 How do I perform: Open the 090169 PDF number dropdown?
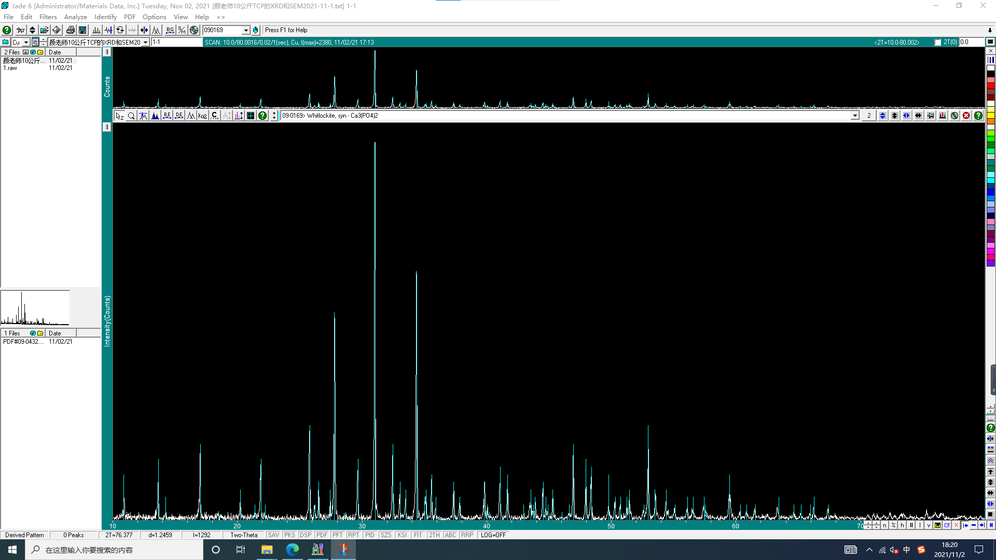245,30
